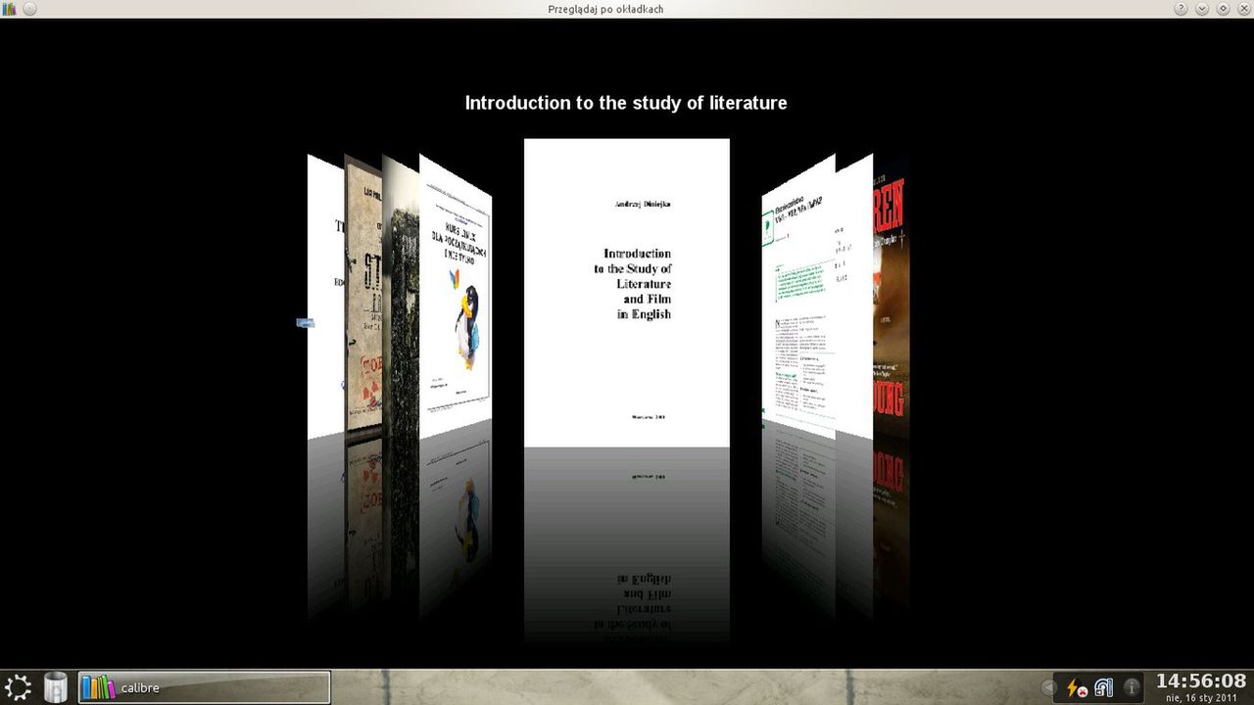Select the Linux penguin book cover on the left

pos(456,297)
